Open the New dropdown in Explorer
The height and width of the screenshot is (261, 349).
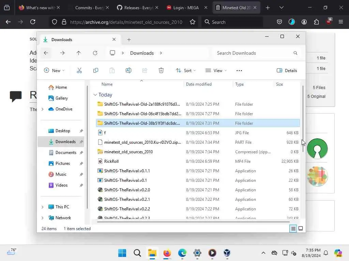(54, 71)
